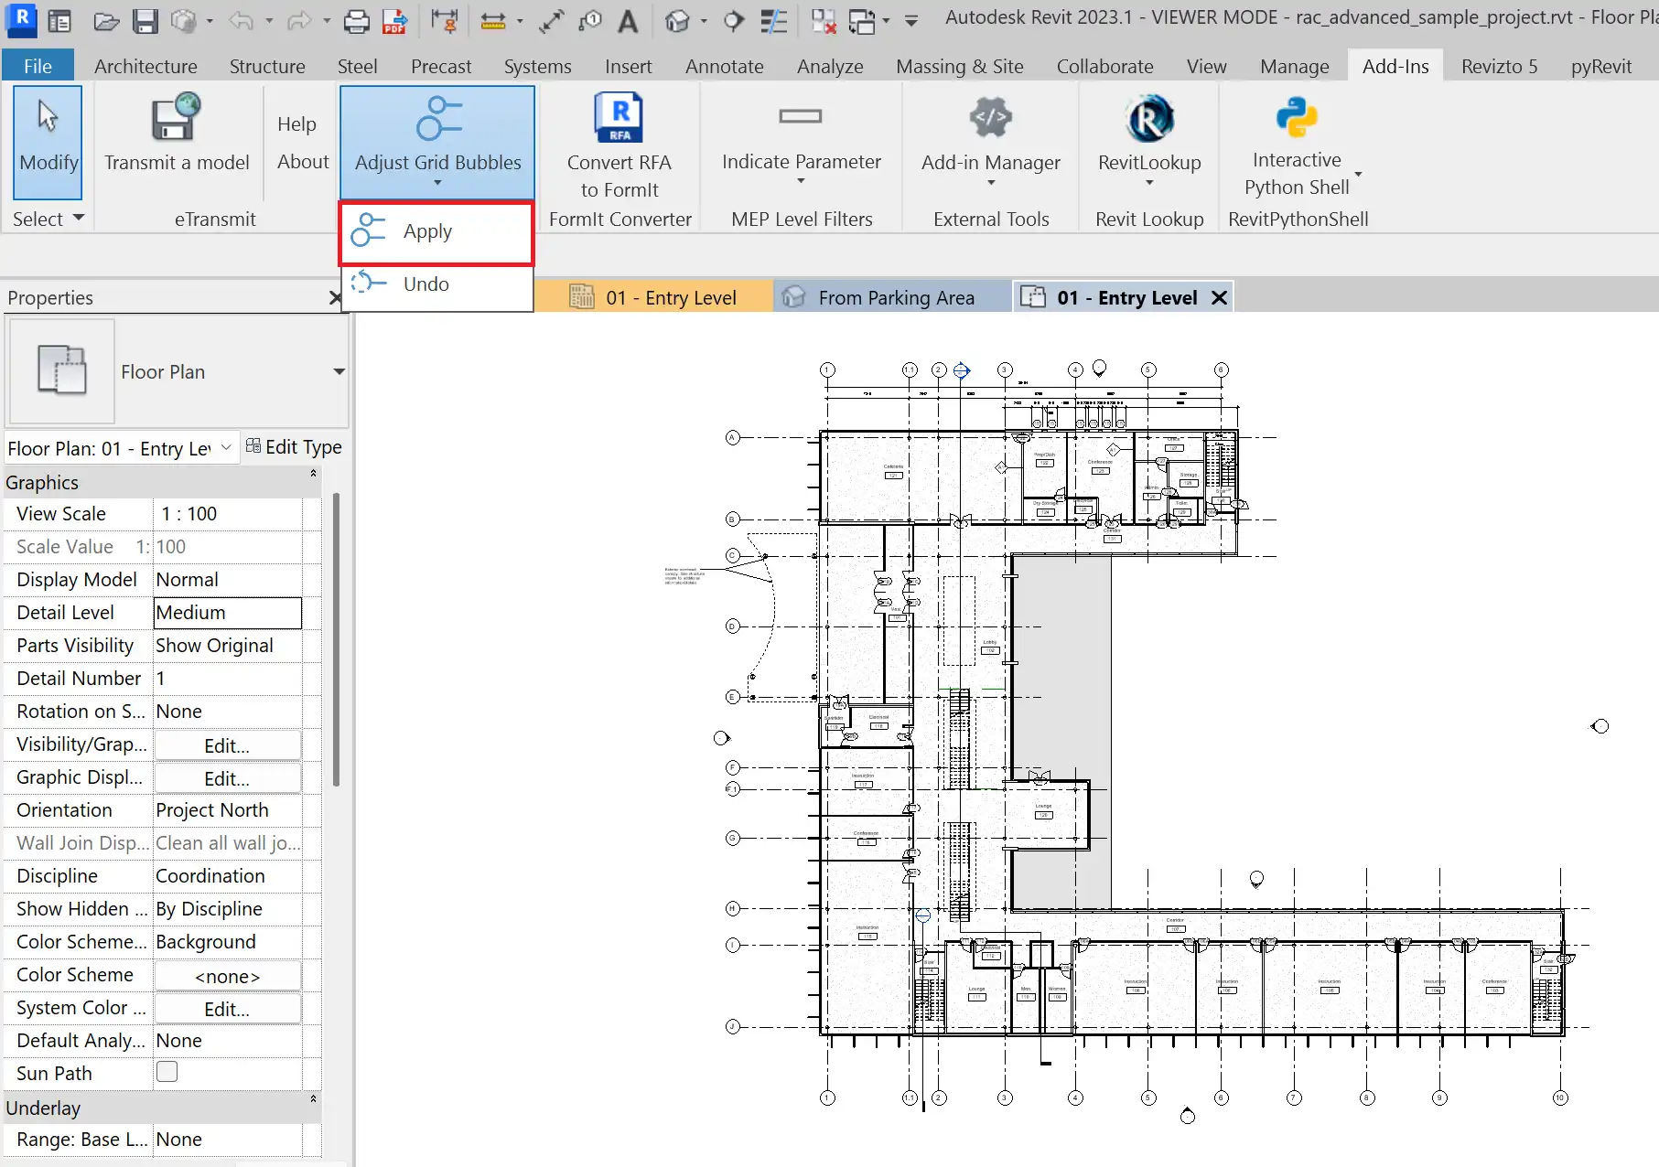This screenshot has height=1167, width=1659.
Task: Click the Open folder icon
Action: click(x=106, y=20)
